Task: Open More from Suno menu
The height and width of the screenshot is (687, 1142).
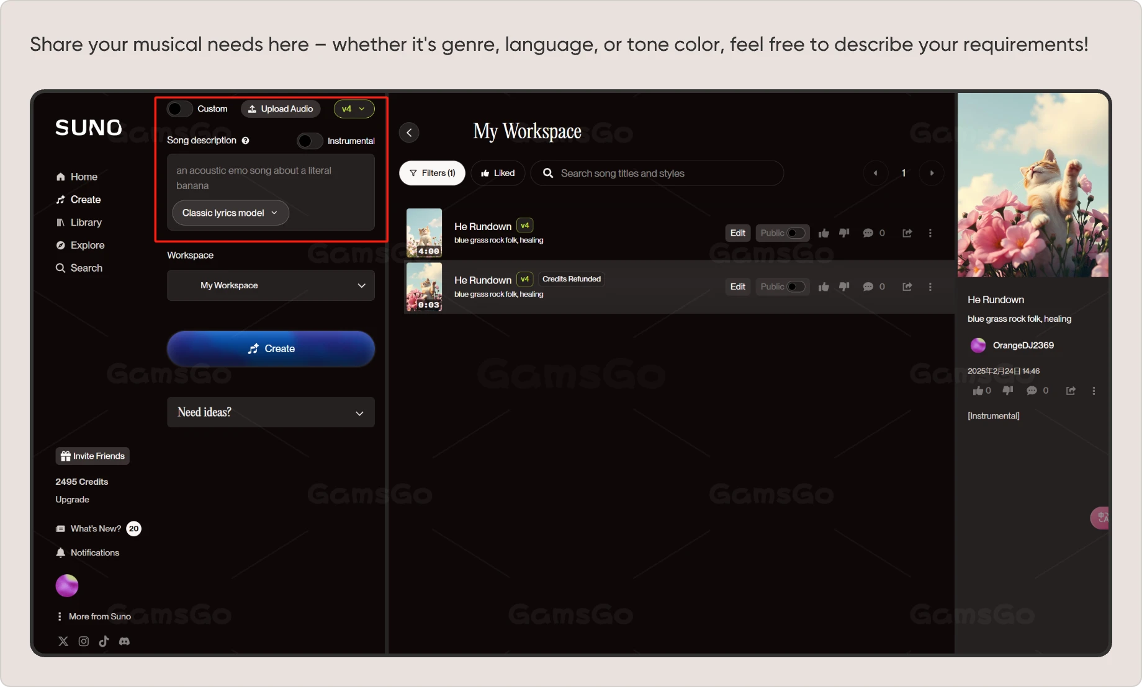Action: (x=94, y=616)
